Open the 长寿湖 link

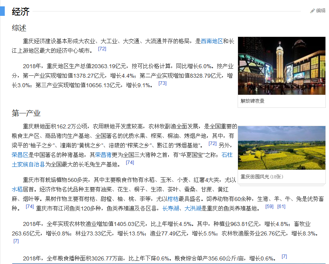[170, 209]
